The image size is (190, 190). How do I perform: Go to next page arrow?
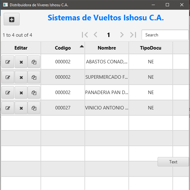click(x=122, y=35)
